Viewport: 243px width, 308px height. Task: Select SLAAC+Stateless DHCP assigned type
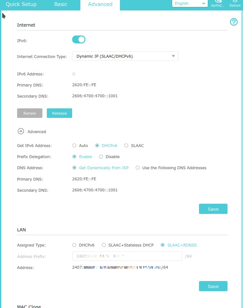point(103,245)
